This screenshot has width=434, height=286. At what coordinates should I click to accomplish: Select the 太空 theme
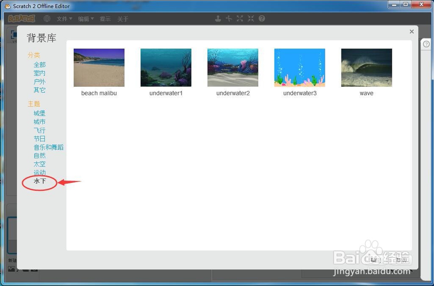39,164
